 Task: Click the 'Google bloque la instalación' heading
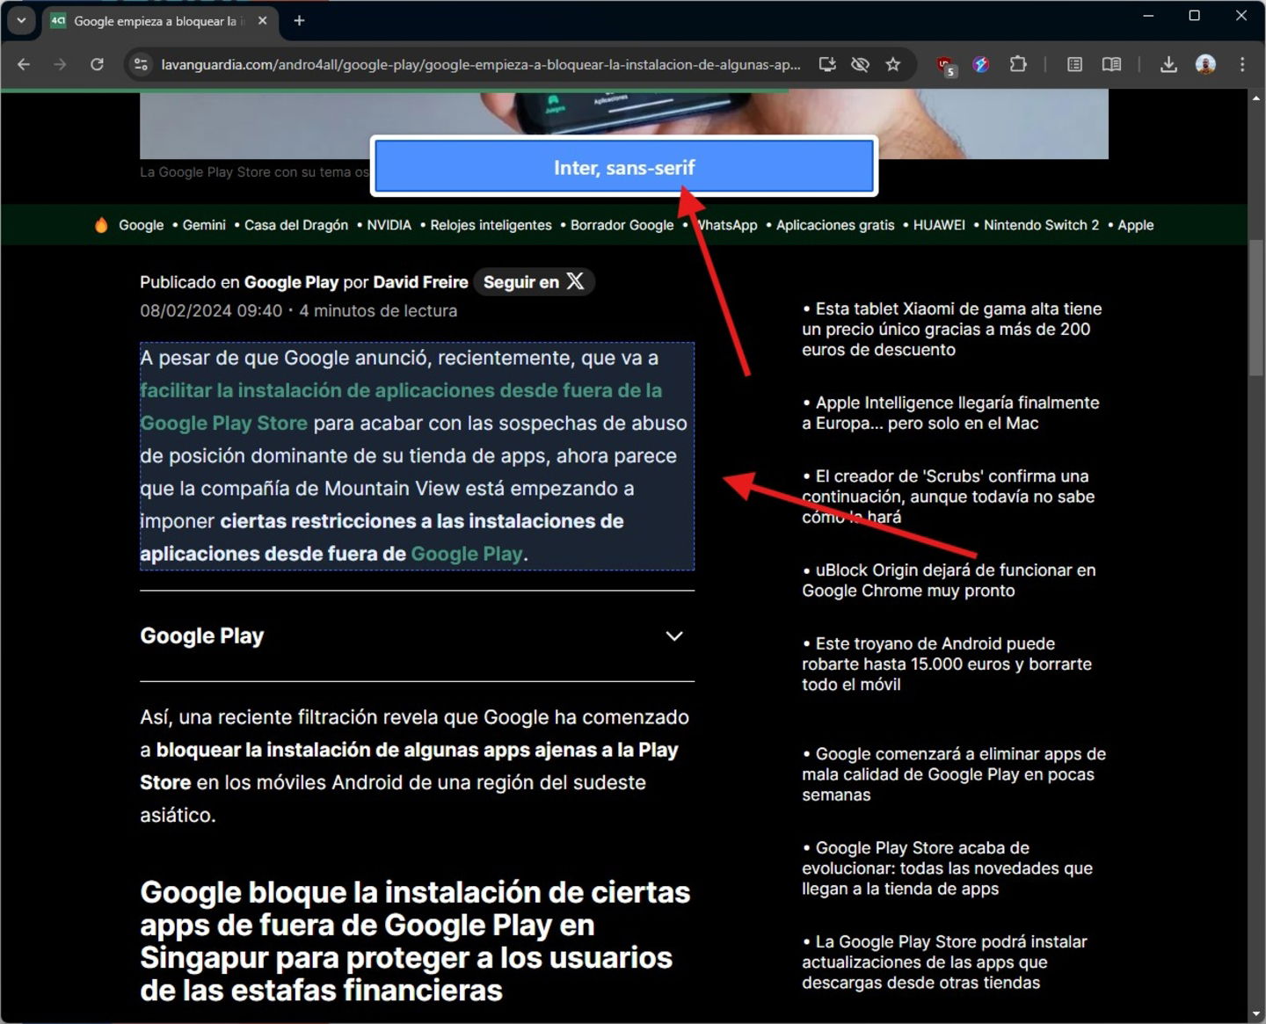[x=415, y=941]
